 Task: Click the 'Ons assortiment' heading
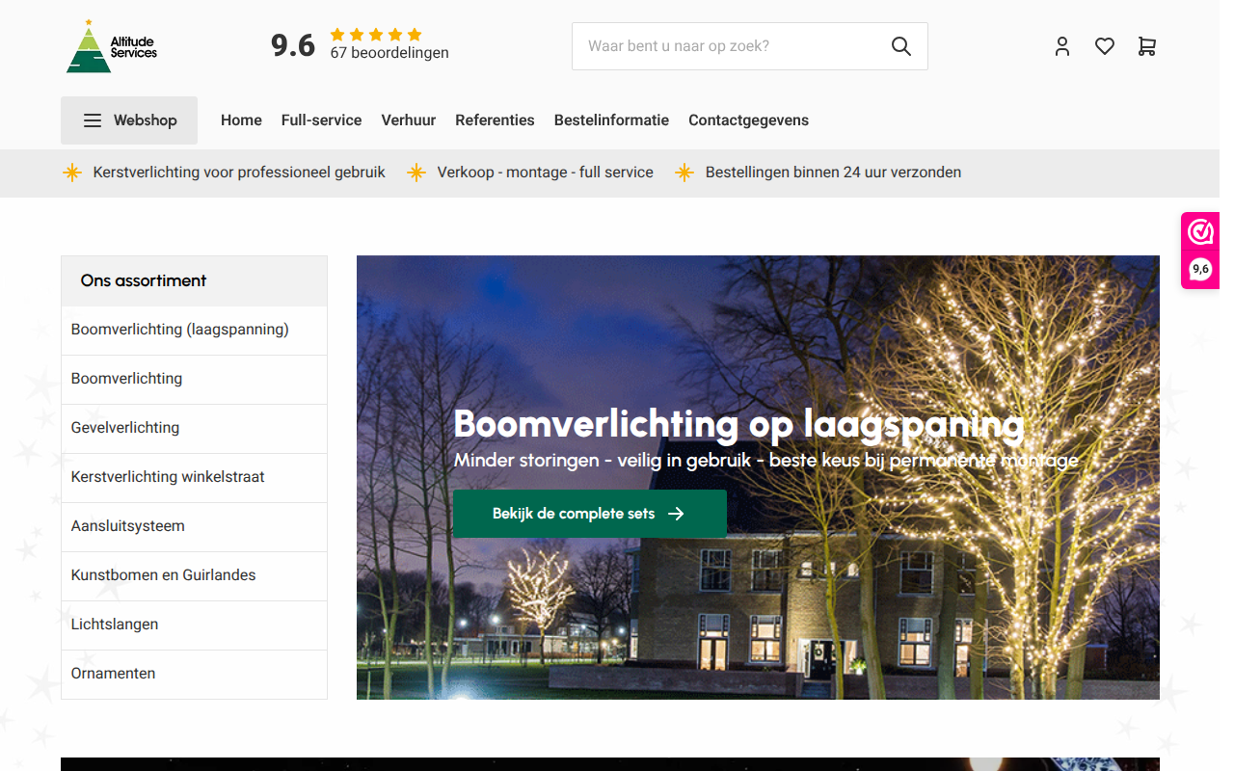(x=144, y=280)
